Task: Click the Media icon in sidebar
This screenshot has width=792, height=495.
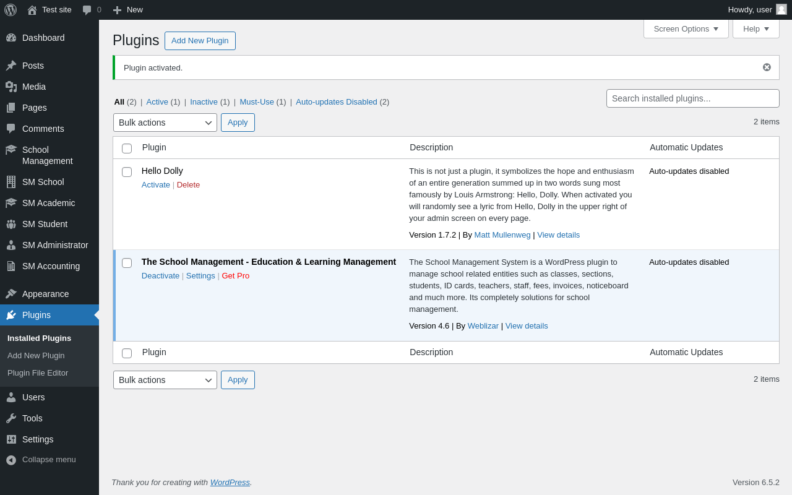Action: 11,87
